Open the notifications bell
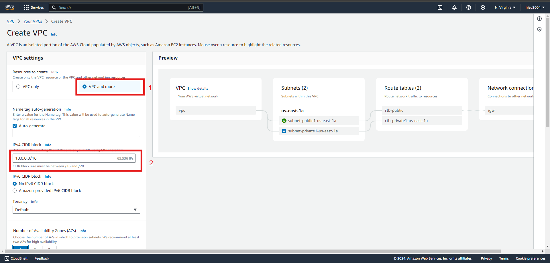Screen dimensions: 550x263 click(454, 7)
